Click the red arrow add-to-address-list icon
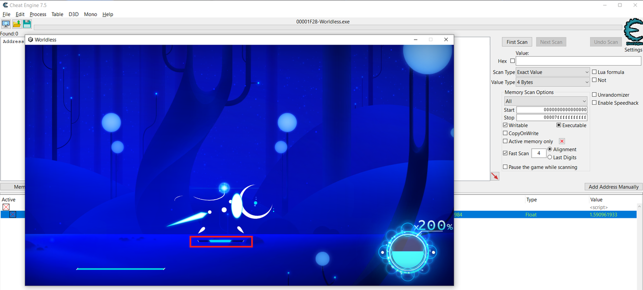 (x=495, y=177)
